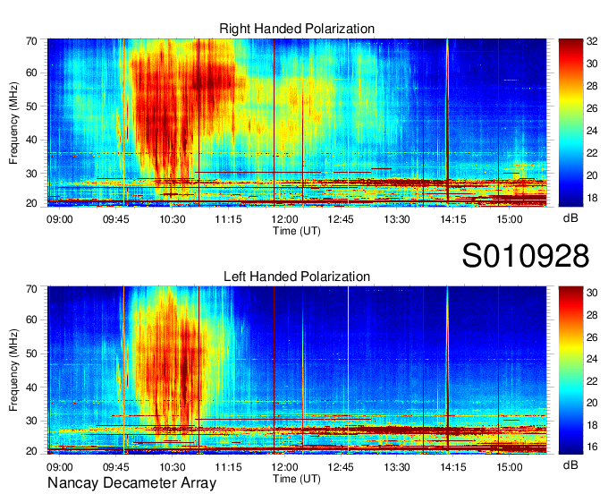Click the "18" value on the Right Handed colorbar
Viewport: 608px width, 494px height.
point(592,199)
